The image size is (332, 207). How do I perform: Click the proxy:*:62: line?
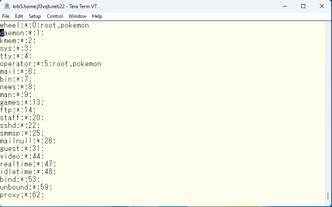[x=22, y=195]
